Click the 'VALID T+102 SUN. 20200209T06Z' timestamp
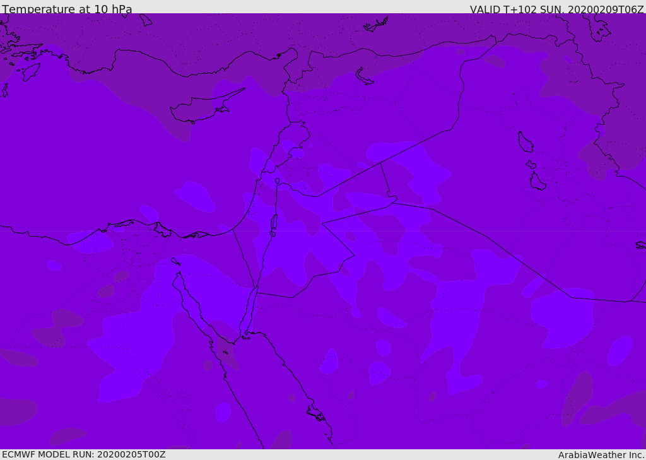 tap(556, 9)
